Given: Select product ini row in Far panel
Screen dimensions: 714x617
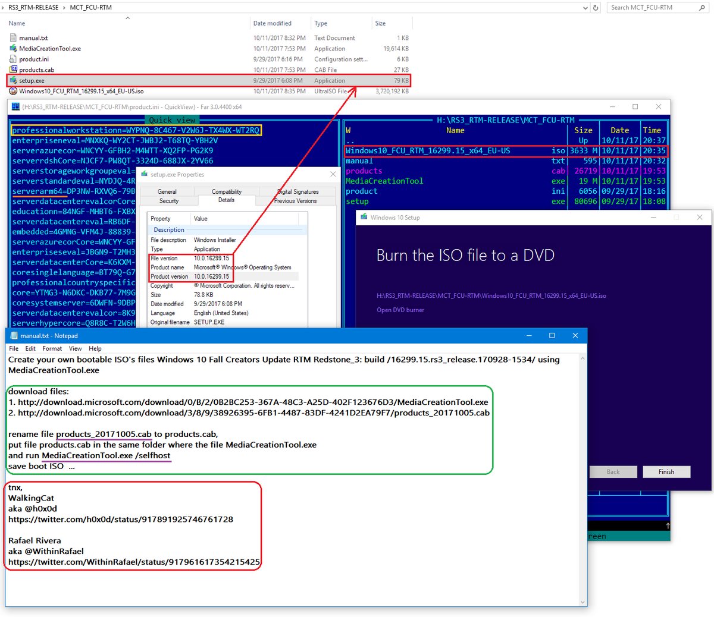Looking at the screenshot, I should point(506,191).
